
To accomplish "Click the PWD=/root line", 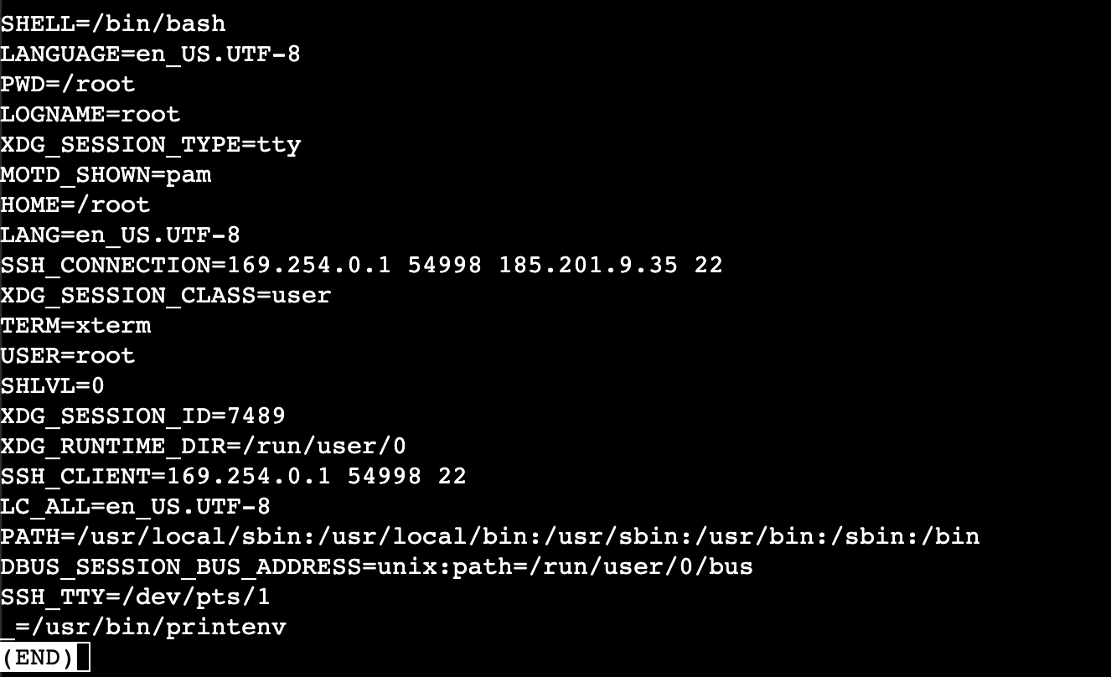I will coord(68,84).
